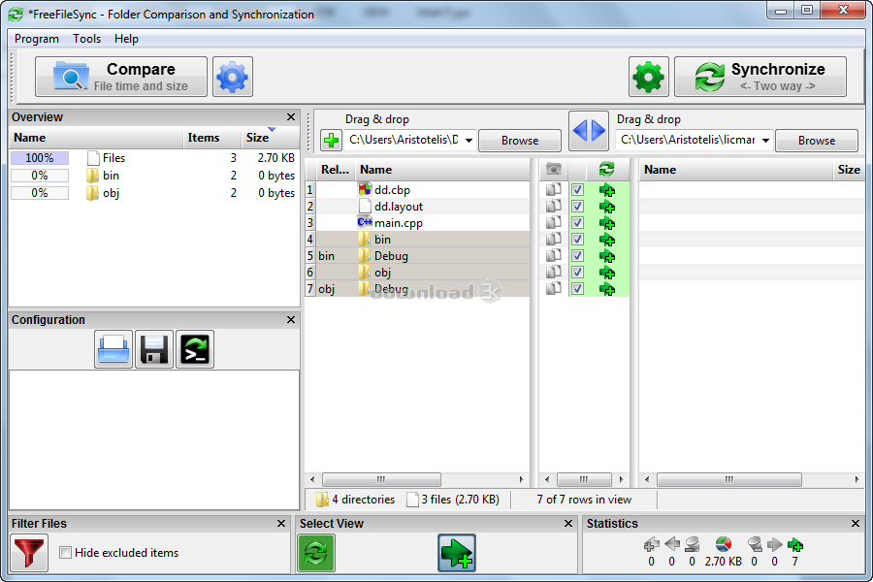Click comparison category icon for row 6

click(x=554, y=272)
